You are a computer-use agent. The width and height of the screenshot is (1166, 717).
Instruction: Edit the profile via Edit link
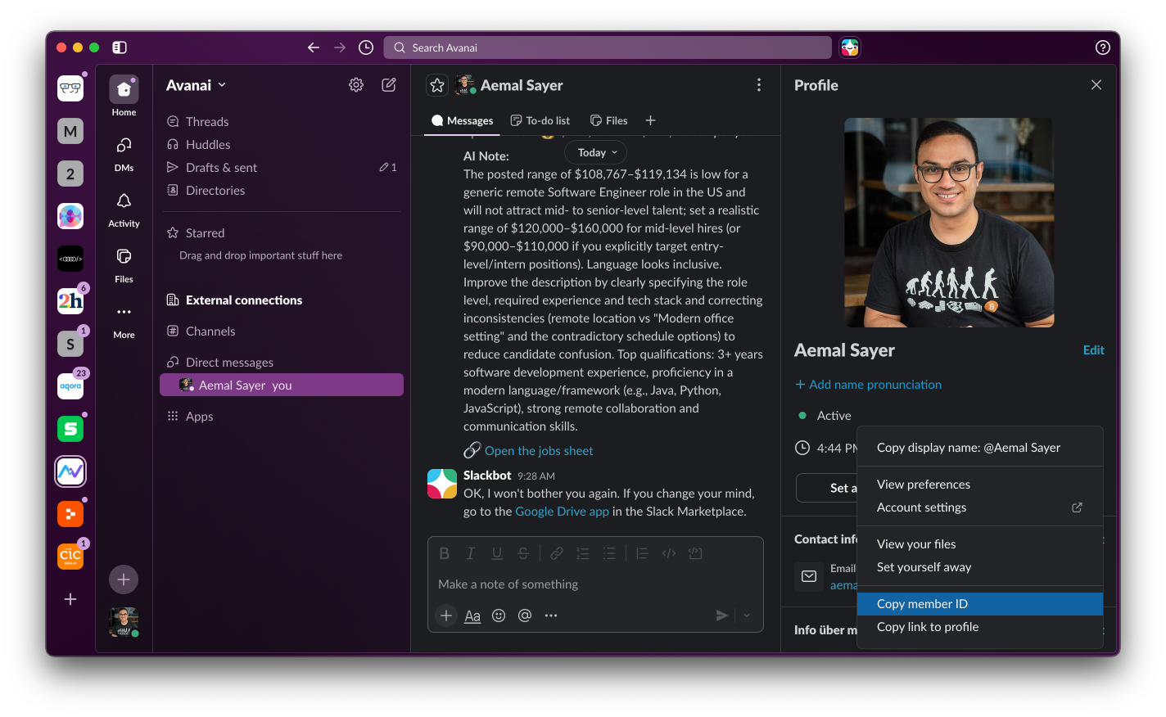click(x=1093, y=350)
